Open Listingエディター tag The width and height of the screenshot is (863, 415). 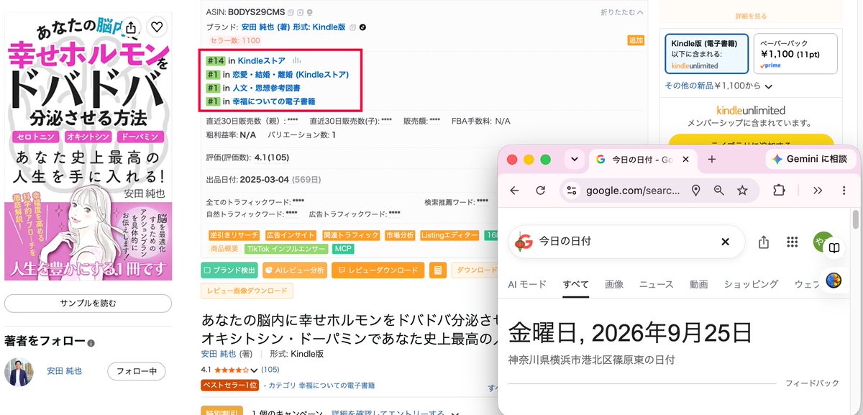(449, 235)
